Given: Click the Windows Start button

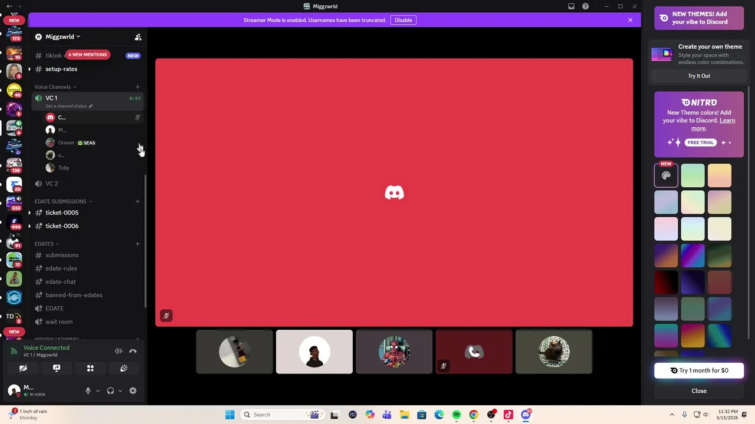Looking at the screenshot, I should (229, 415).
